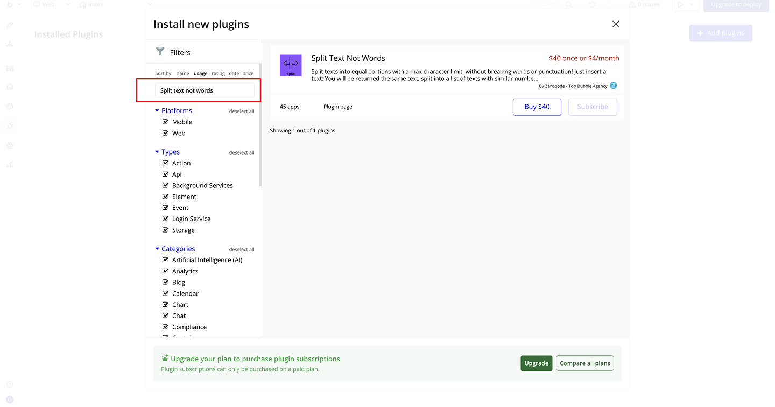
Task: Click the Filters funnel icon
Action: (x=160, y=52)
